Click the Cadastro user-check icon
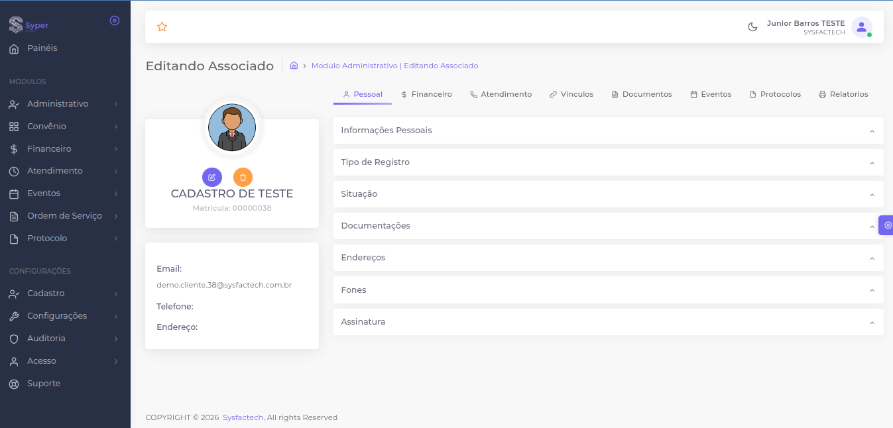 coord(14,294)
